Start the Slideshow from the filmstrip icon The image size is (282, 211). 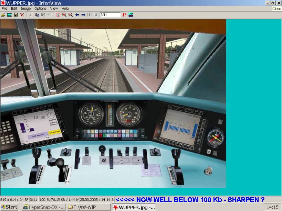(x=9, y=15)
